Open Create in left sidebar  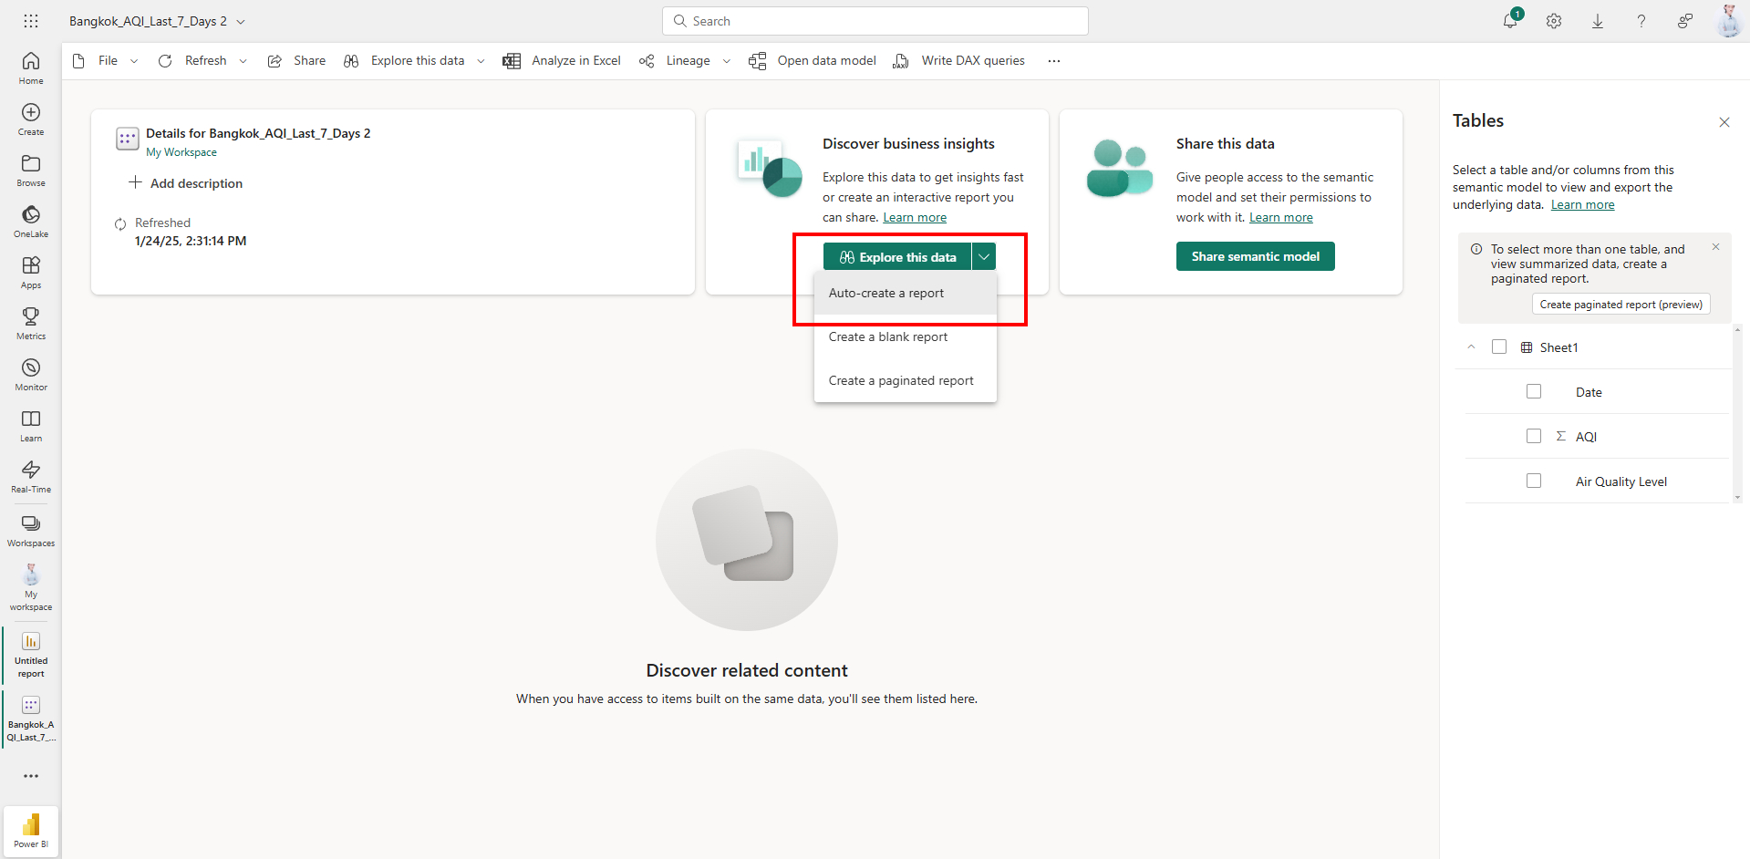tap(31, 119)
